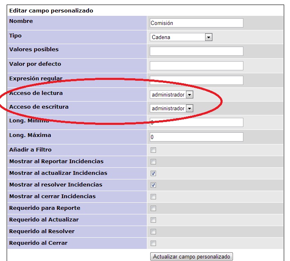Check the Requerido al Actualizar box
This screenshot has height=261, width=290.
(153, 220)
